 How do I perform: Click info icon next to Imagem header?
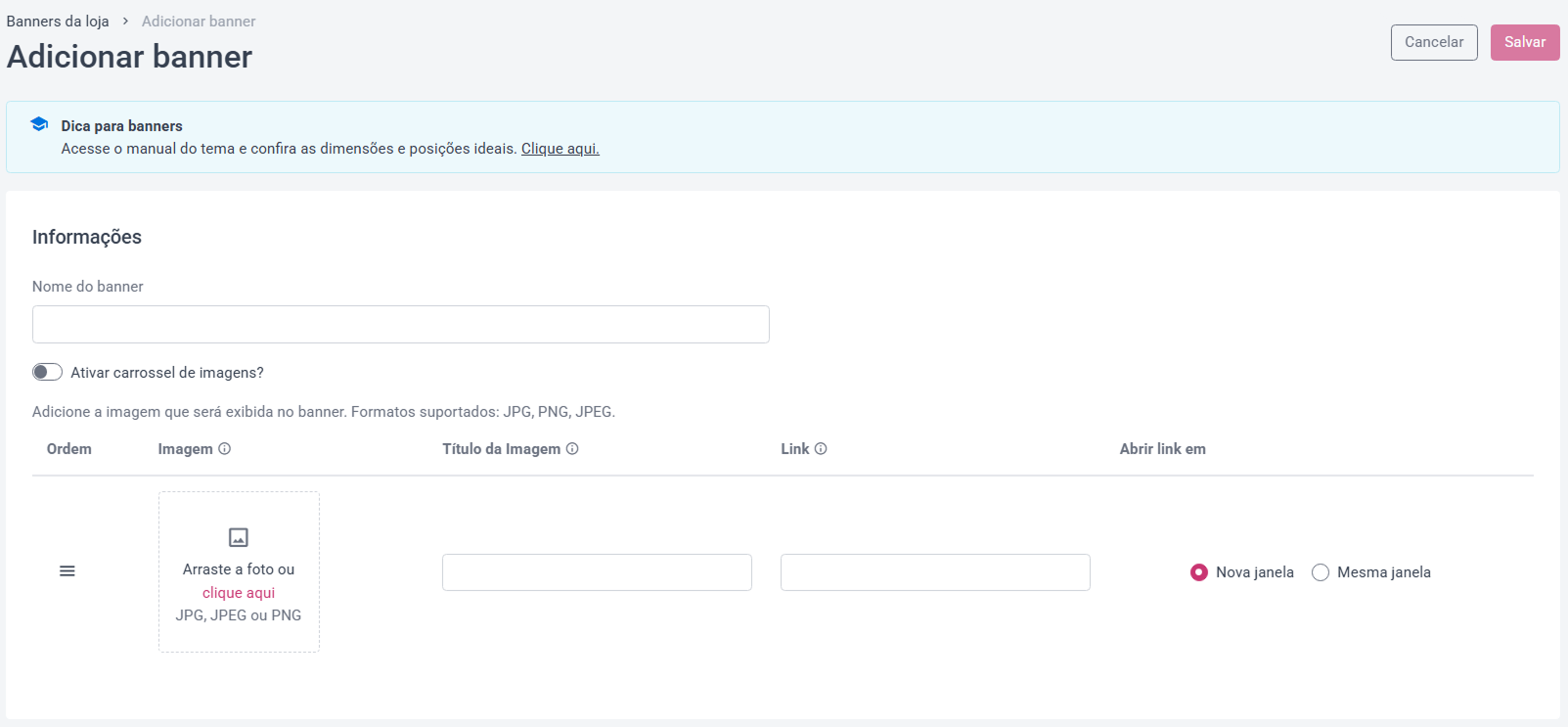click(224, 449)
